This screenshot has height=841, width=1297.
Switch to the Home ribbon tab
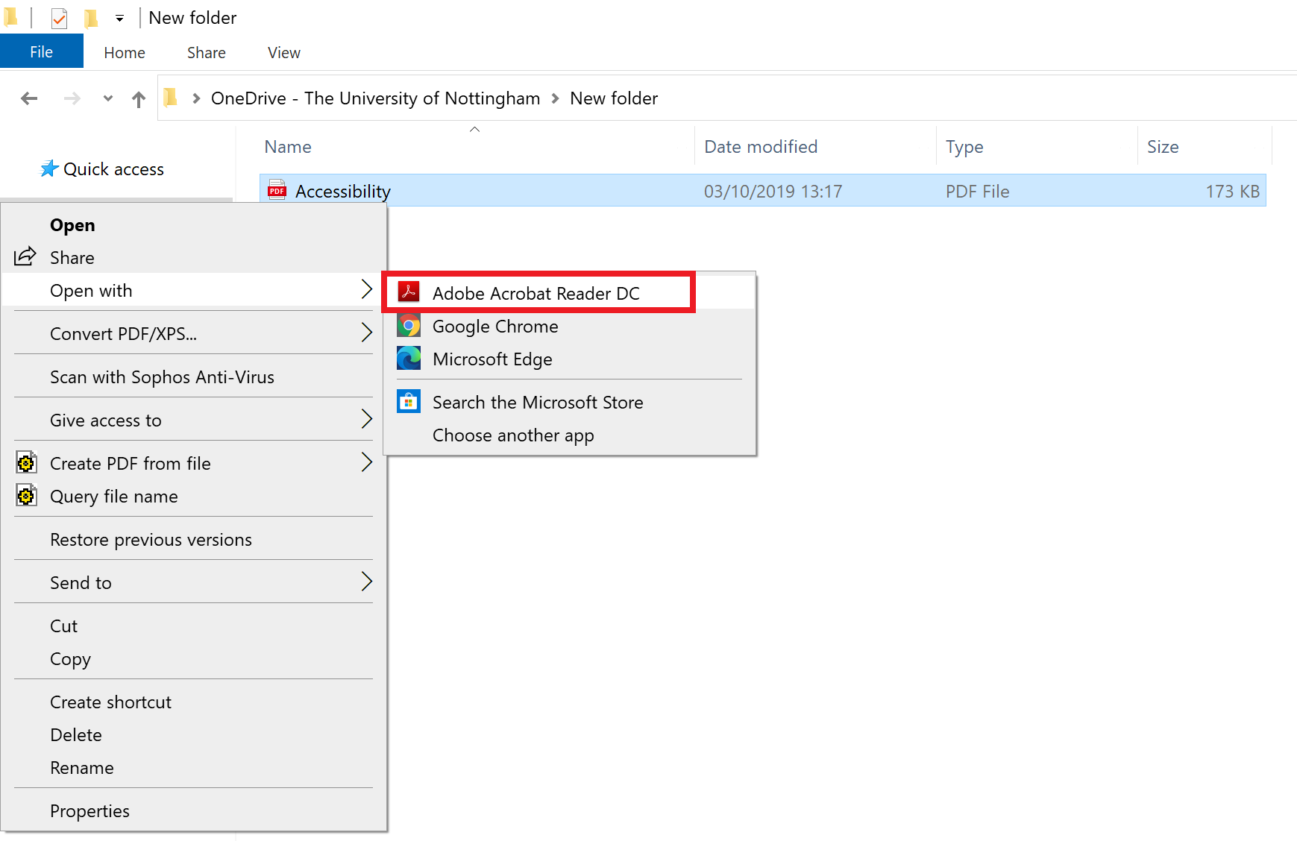(125, 53)
